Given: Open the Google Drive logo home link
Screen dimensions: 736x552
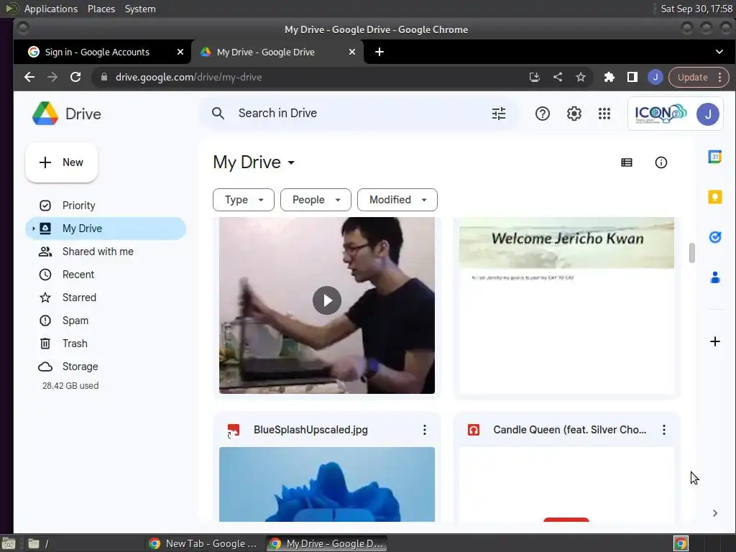Looking at the screenshot, I should [67, 114].
